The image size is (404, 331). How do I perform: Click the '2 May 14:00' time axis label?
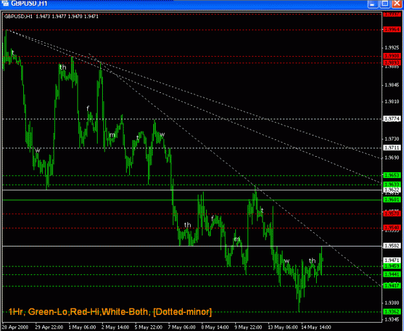point(115,327)
